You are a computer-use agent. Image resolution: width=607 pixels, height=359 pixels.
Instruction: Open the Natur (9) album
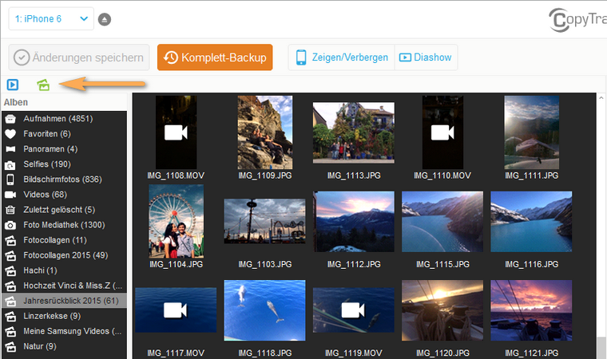[x=64, y=346]
